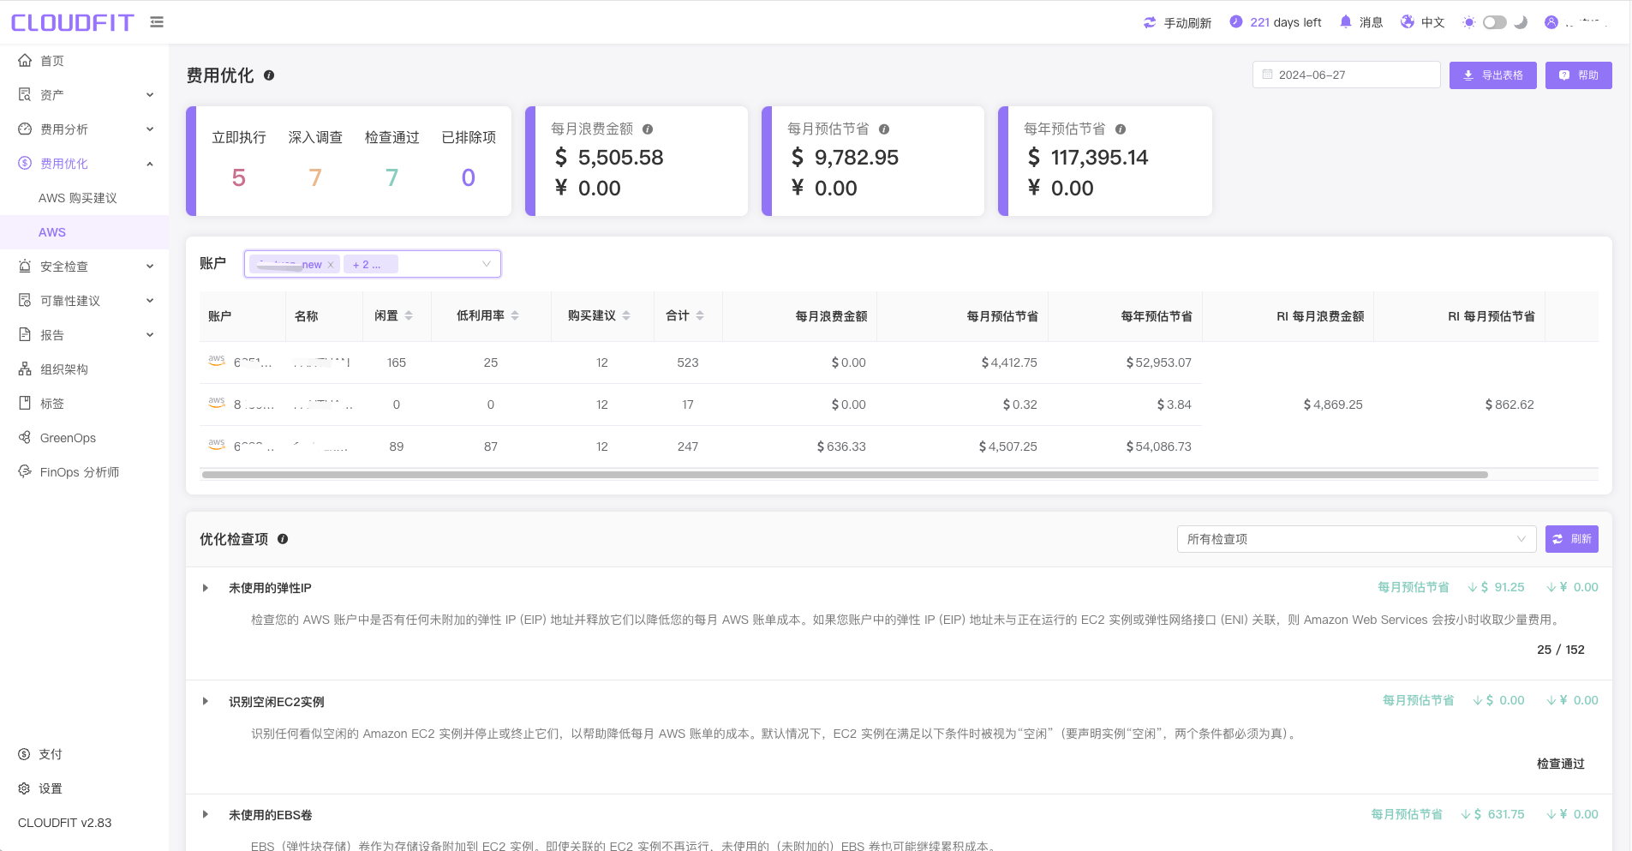
Task: Open GreenOps in sidebar
Action: 84,438
